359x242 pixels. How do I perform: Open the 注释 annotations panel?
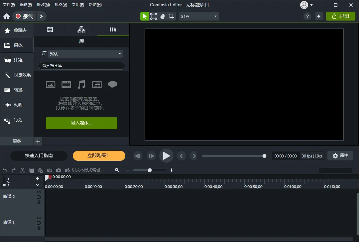[17, 60]
